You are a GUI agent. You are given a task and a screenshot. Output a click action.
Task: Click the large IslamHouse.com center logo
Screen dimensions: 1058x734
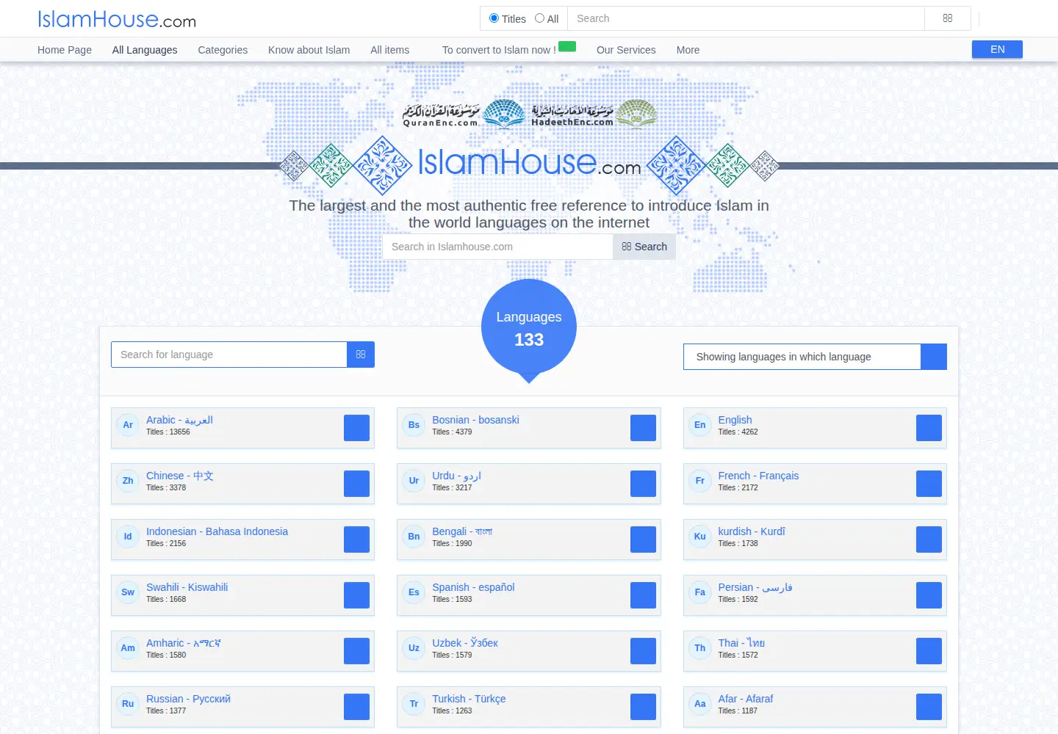[x=529, y=163]
